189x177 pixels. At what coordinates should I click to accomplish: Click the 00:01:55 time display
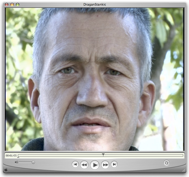click(11, 156)
